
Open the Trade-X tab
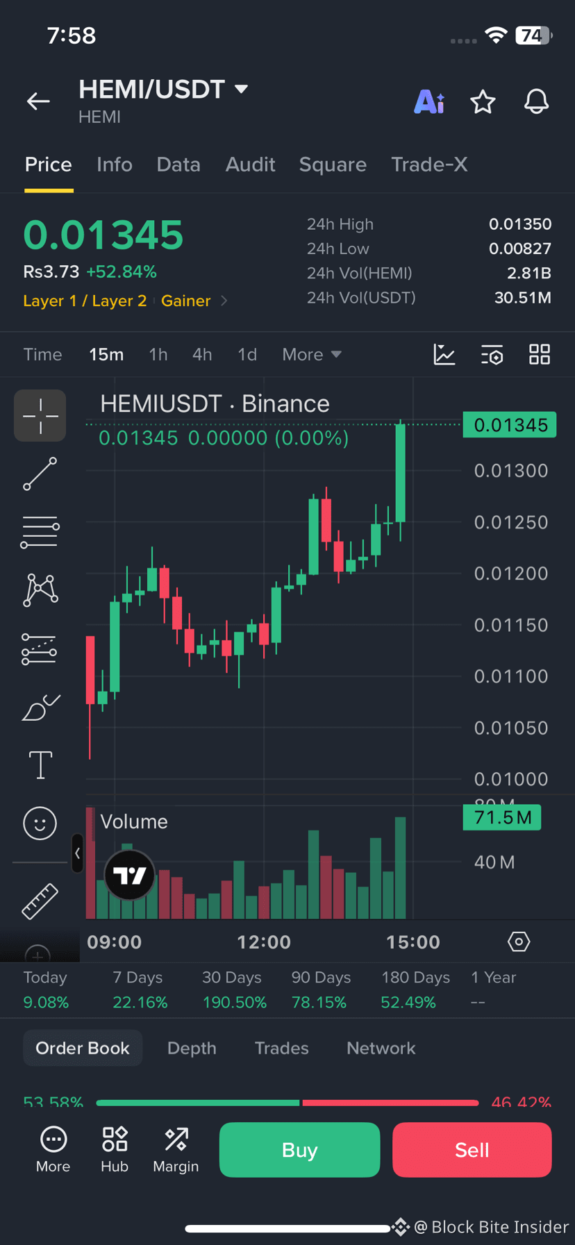(x=429, y=165)
